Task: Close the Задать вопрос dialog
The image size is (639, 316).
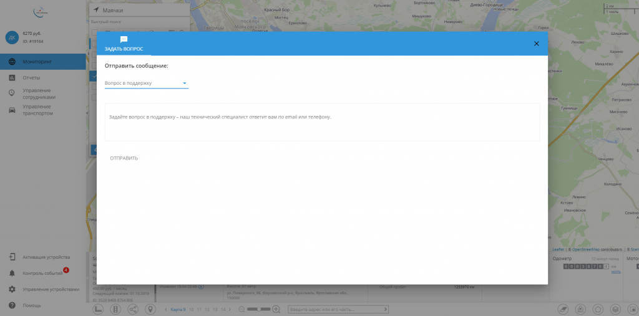Action: coord(536,44)
